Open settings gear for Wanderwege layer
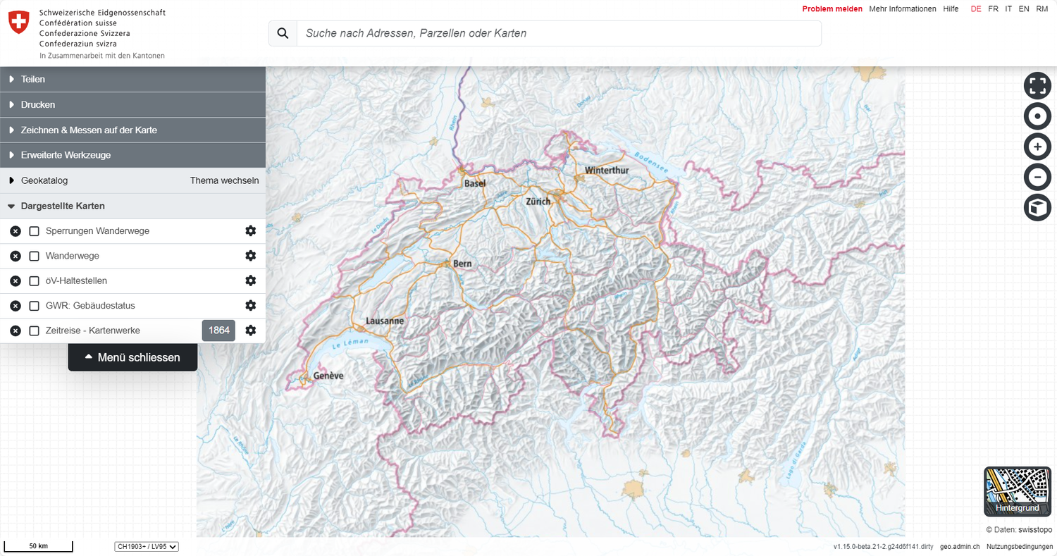 (x=250, y=256)
